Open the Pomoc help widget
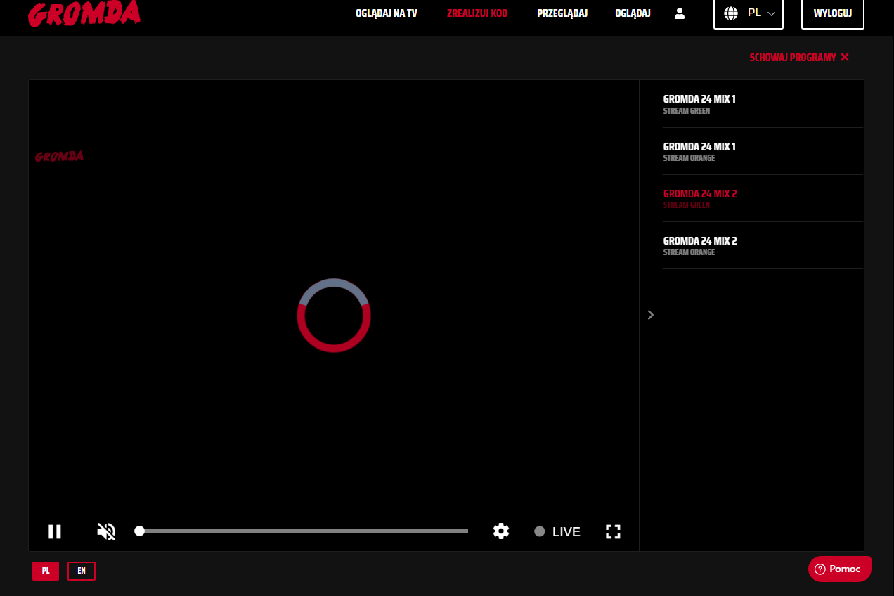 pyautogui.click(x=840, y=569)
